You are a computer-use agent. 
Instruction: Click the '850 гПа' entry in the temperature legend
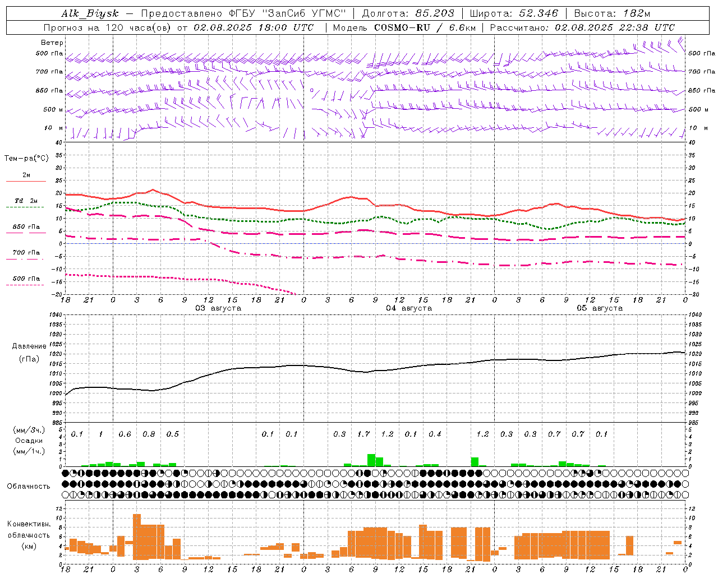click(x=26, y=227)
